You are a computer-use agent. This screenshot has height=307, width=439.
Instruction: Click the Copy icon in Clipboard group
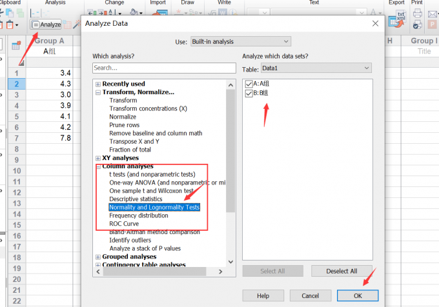10,13
